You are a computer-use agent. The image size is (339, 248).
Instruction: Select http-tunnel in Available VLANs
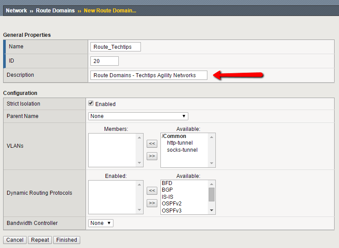tap(179, 143)
